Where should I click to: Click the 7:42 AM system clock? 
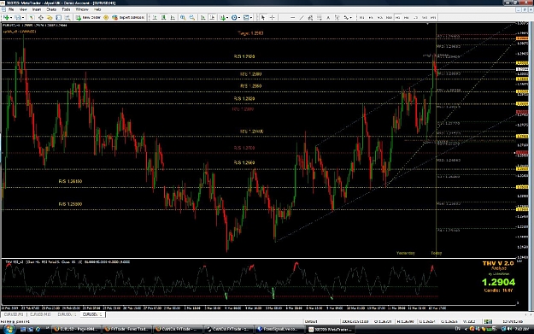pyautogui.click(x=521, y=329)
